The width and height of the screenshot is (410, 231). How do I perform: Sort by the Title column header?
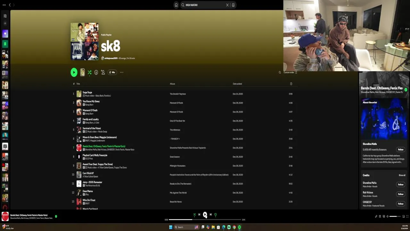click(78, 84)
